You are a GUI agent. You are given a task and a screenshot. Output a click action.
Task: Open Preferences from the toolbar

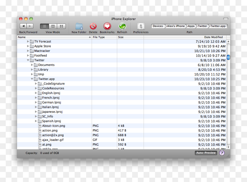[x=141, y=26]
